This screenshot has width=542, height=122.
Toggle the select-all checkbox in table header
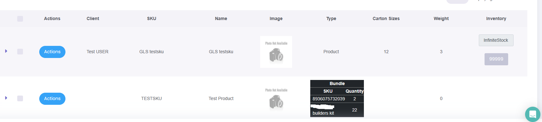20,19
